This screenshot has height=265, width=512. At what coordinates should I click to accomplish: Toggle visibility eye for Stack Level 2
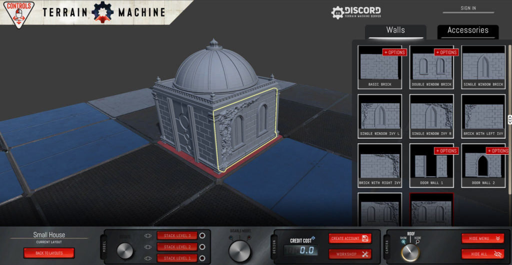[148, 247]
